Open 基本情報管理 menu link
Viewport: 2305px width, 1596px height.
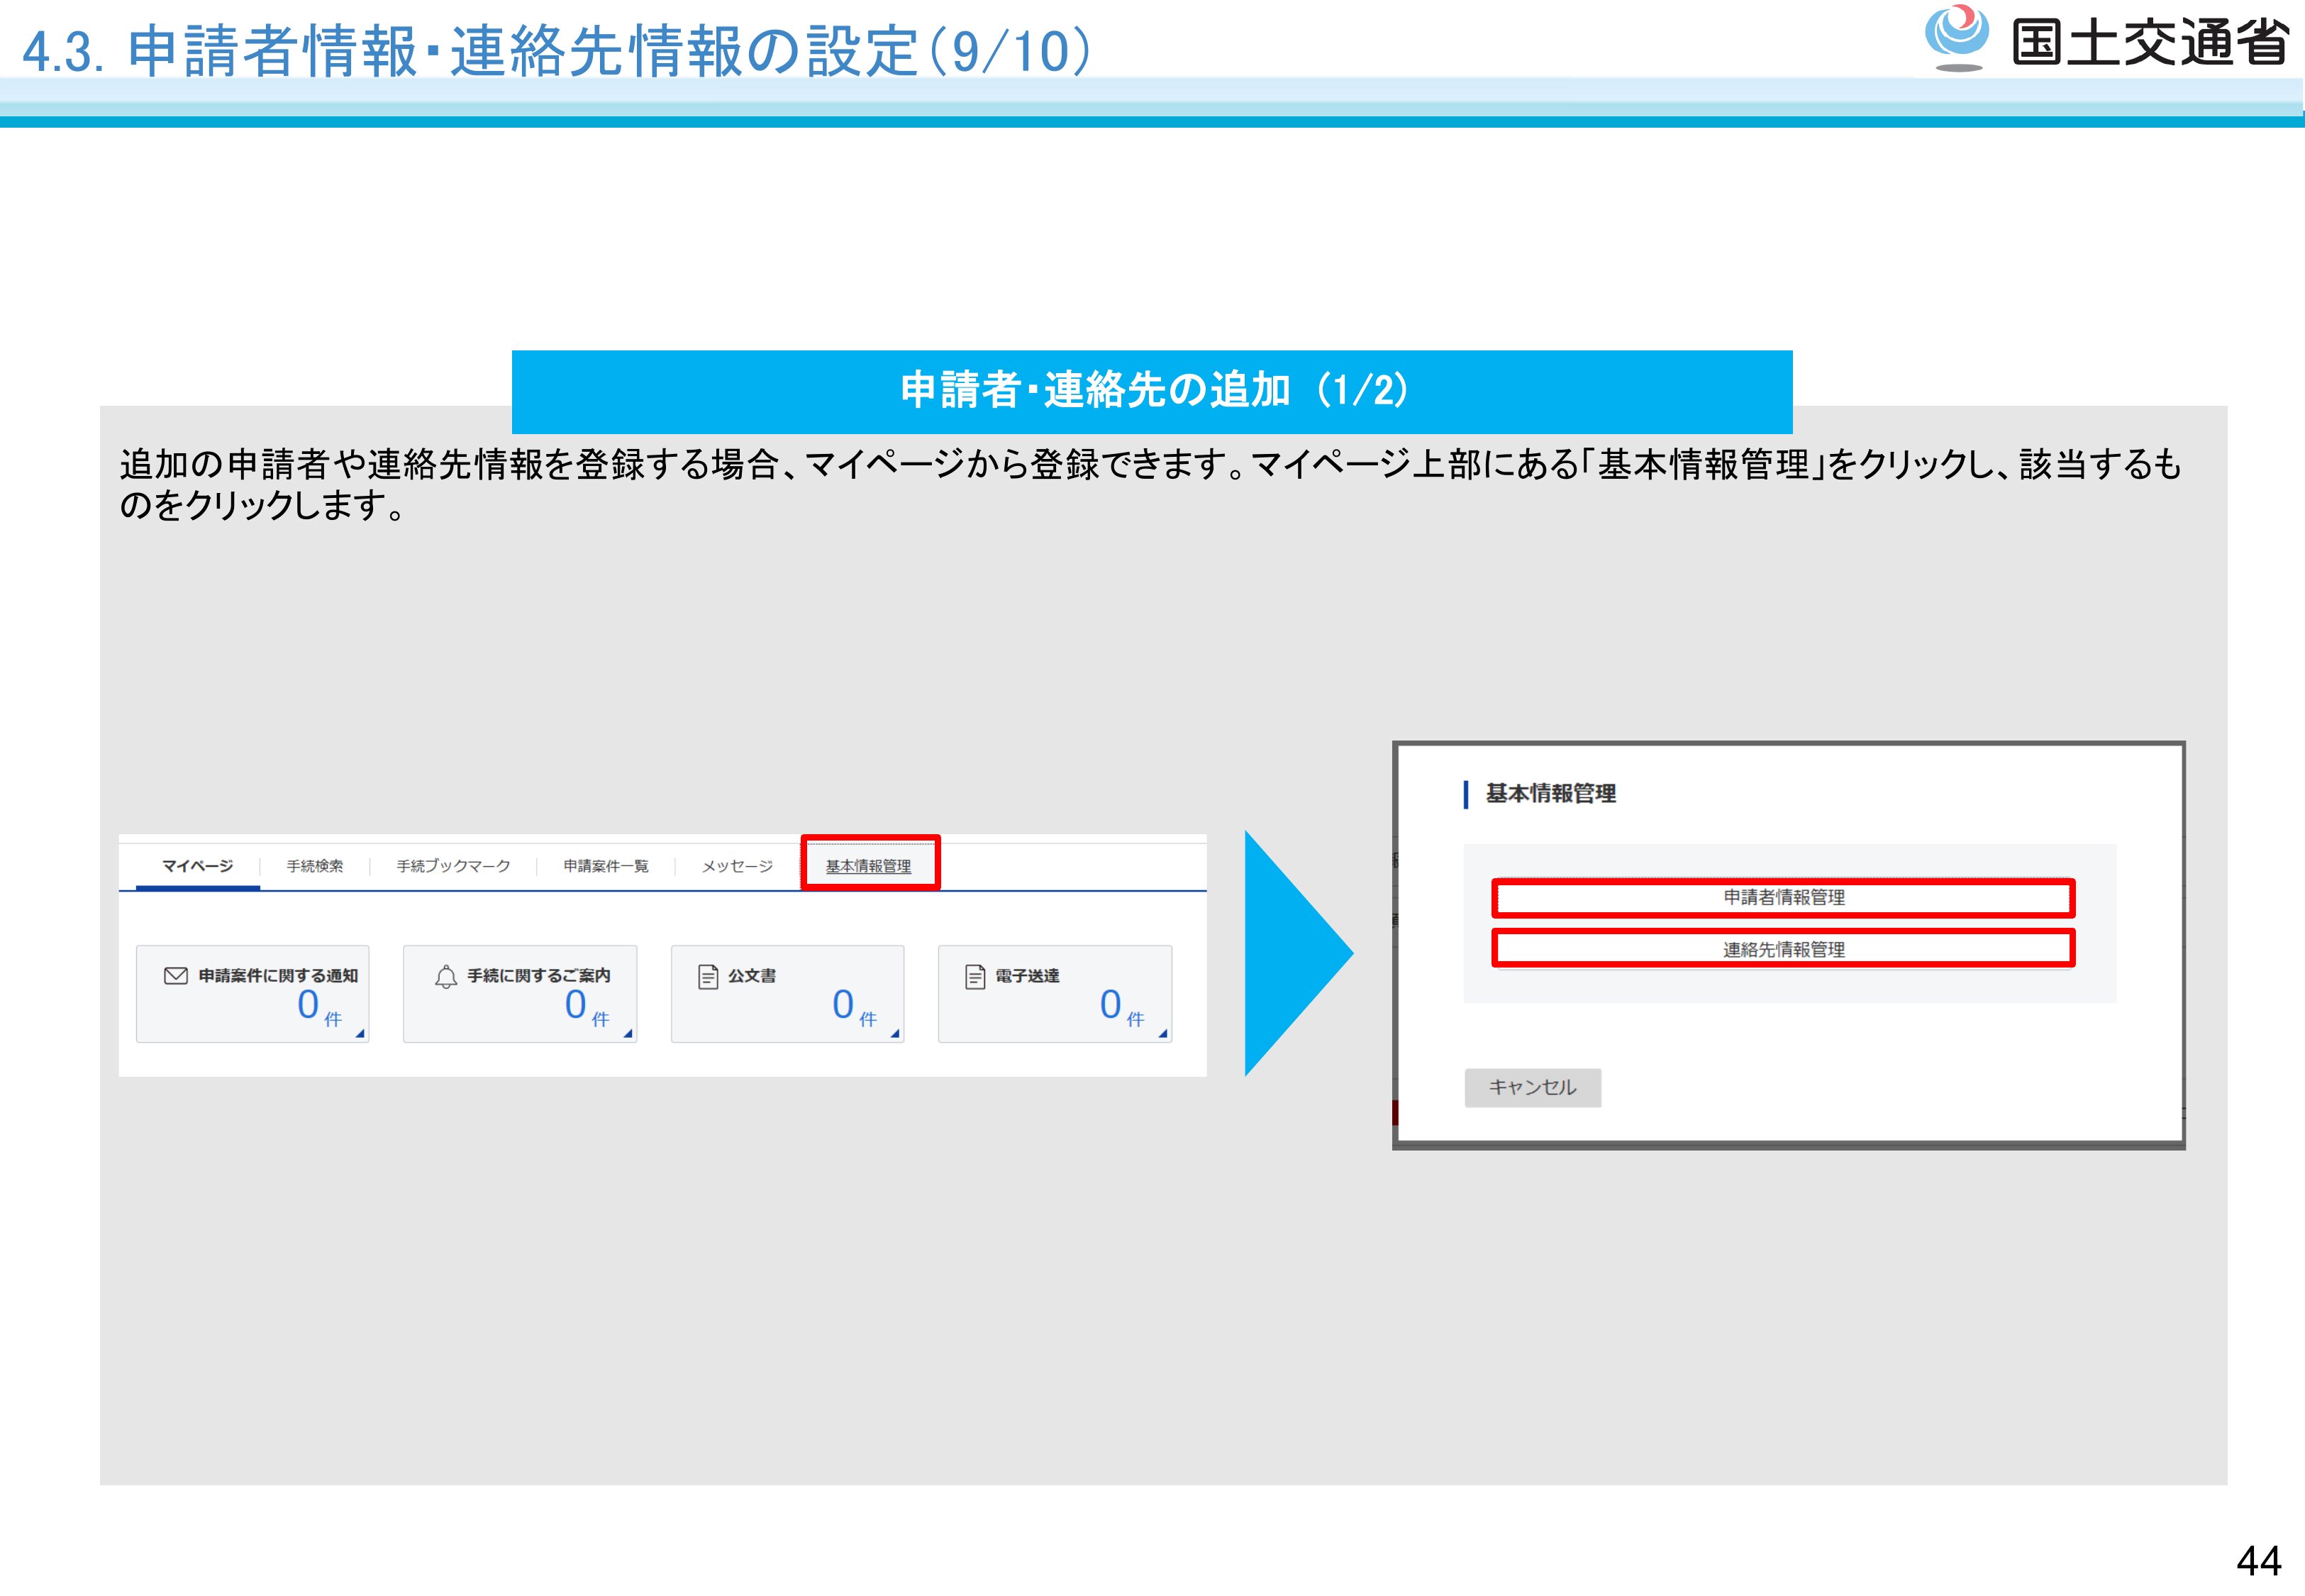click(867, 866)
